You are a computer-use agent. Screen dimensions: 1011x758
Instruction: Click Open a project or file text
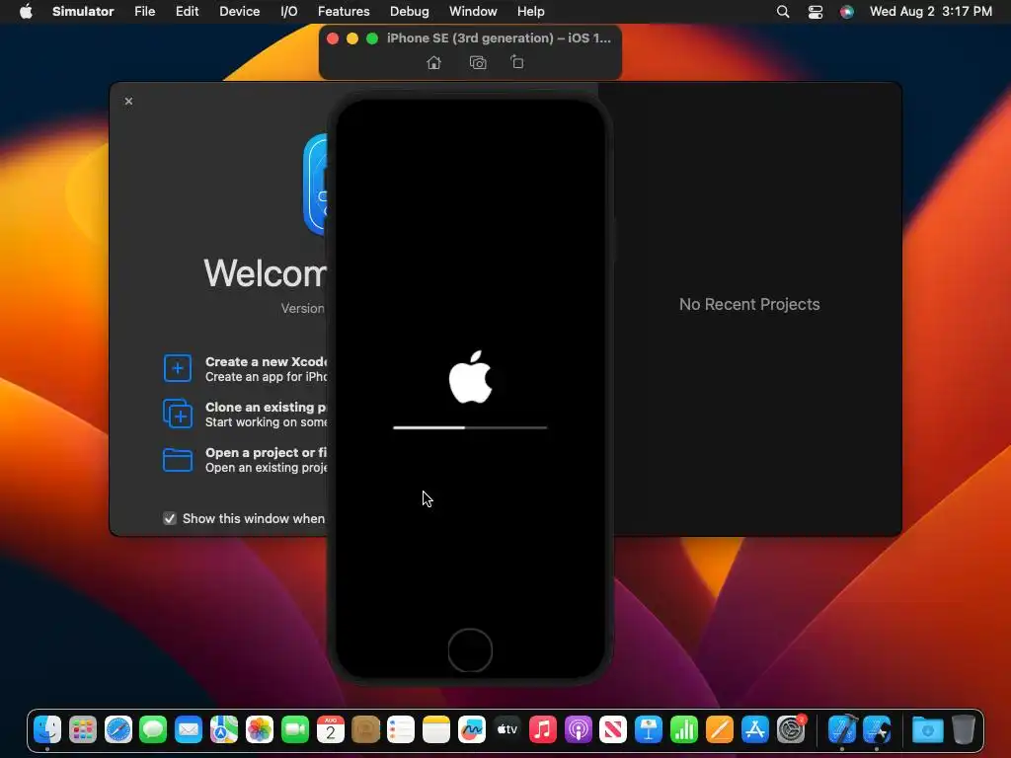coord(266,452)
